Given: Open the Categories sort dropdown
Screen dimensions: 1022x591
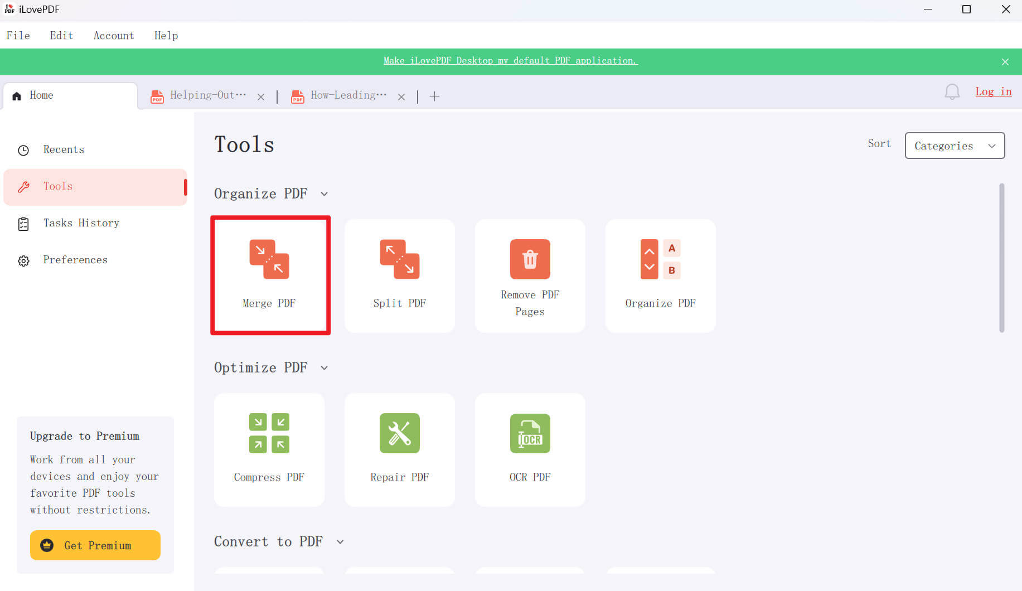Looking at the screenshot, I should [x=955, y=146].
